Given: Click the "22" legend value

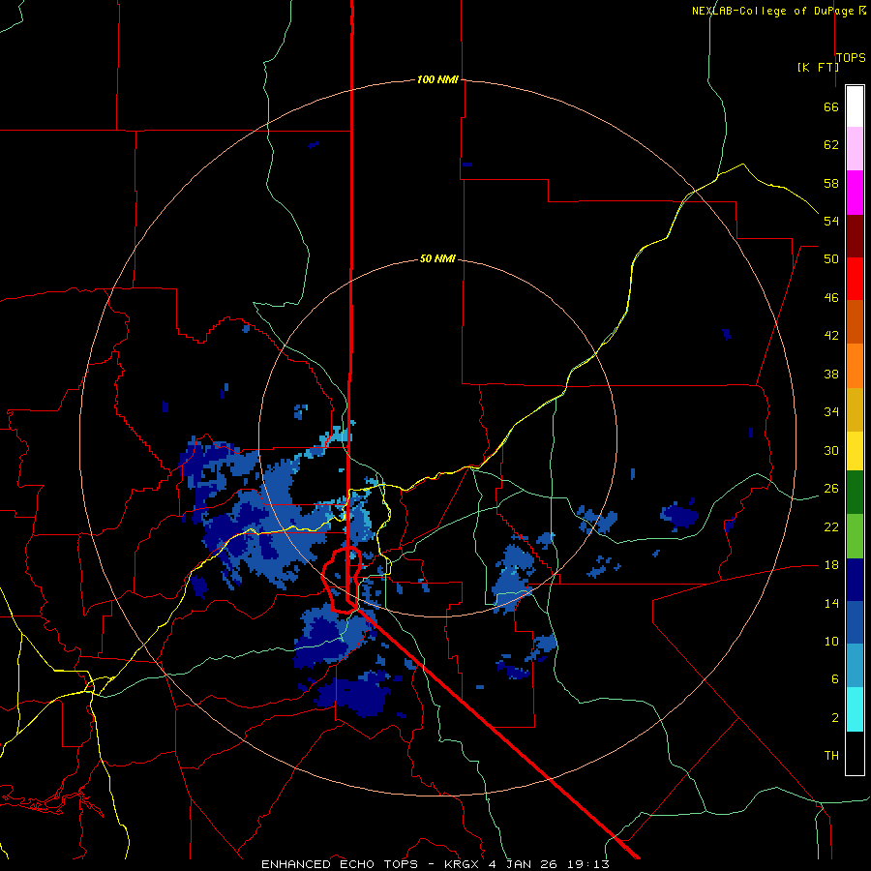Looking at the screenshot, I should coord(831,526).
